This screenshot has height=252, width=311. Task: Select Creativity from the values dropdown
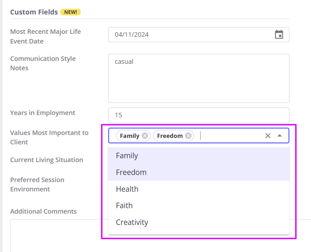click(132, 222)
